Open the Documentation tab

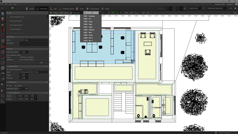coord(93,9)
